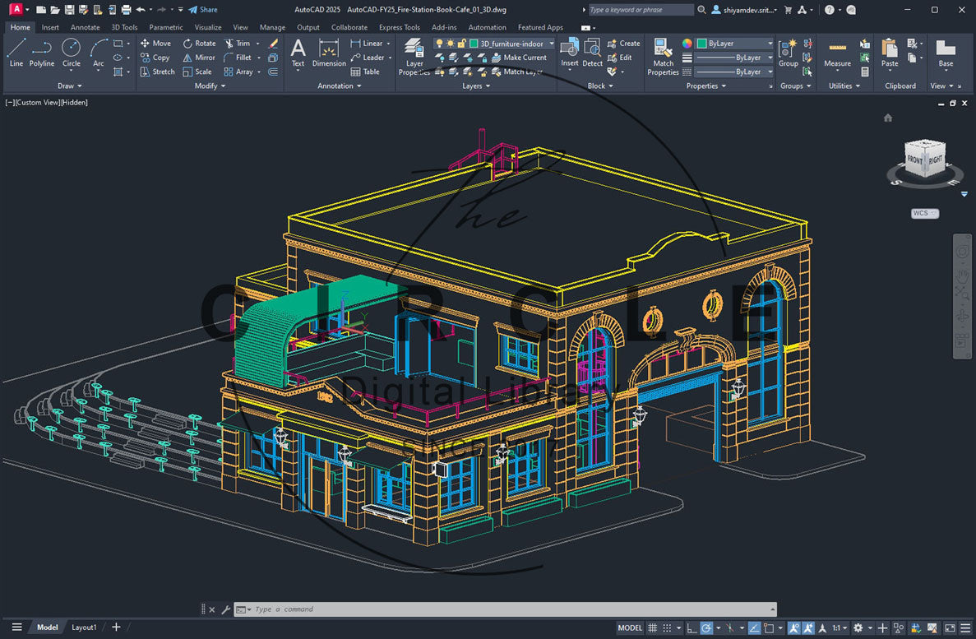Image resolution: width=976 pixels, height=639 pixels.
Task: Open the object color ByLayer swatch
Action: click(702, 44)
